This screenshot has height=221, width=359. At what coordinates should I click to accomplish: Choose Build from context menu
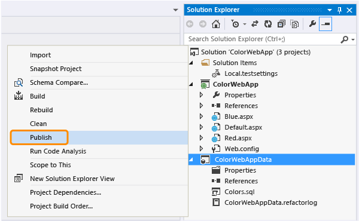pyautogui.click(x=37, y=96)
